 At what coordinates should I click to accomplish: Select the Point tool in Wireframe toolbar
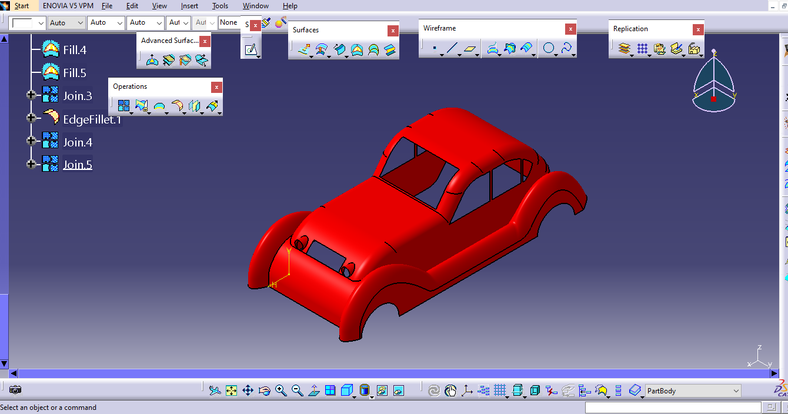[434, 49]
